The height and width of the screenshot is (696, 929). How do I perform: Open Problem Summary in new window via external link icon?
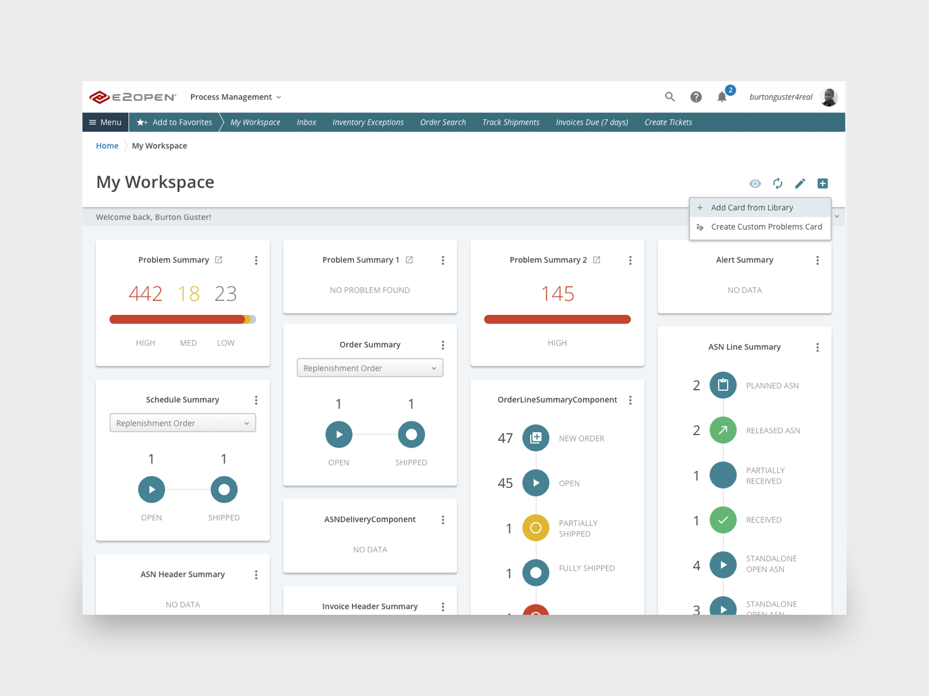(218, 260)
